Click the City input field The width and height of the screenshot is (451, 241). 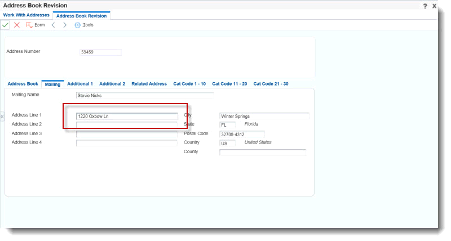(264, 116)
